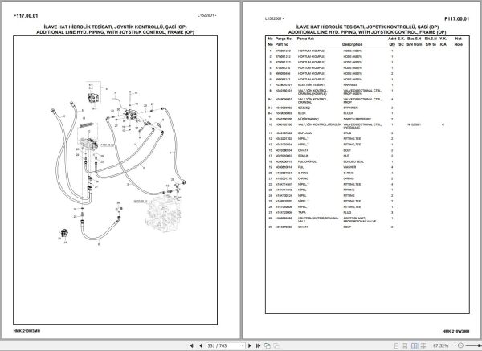Click the 'ELEKTRİK TESİSATI' part name in row 7
482x351 pixels.
click(x=312, y=84)
